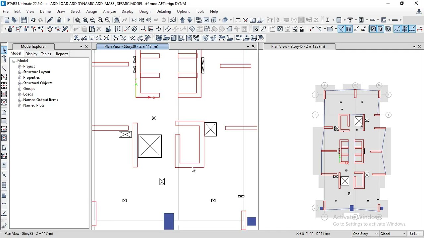Click the pencil Refresh/Edit icon
This screenshot has width=424, height=238.
pyautogui.click(x=50, y=20)
